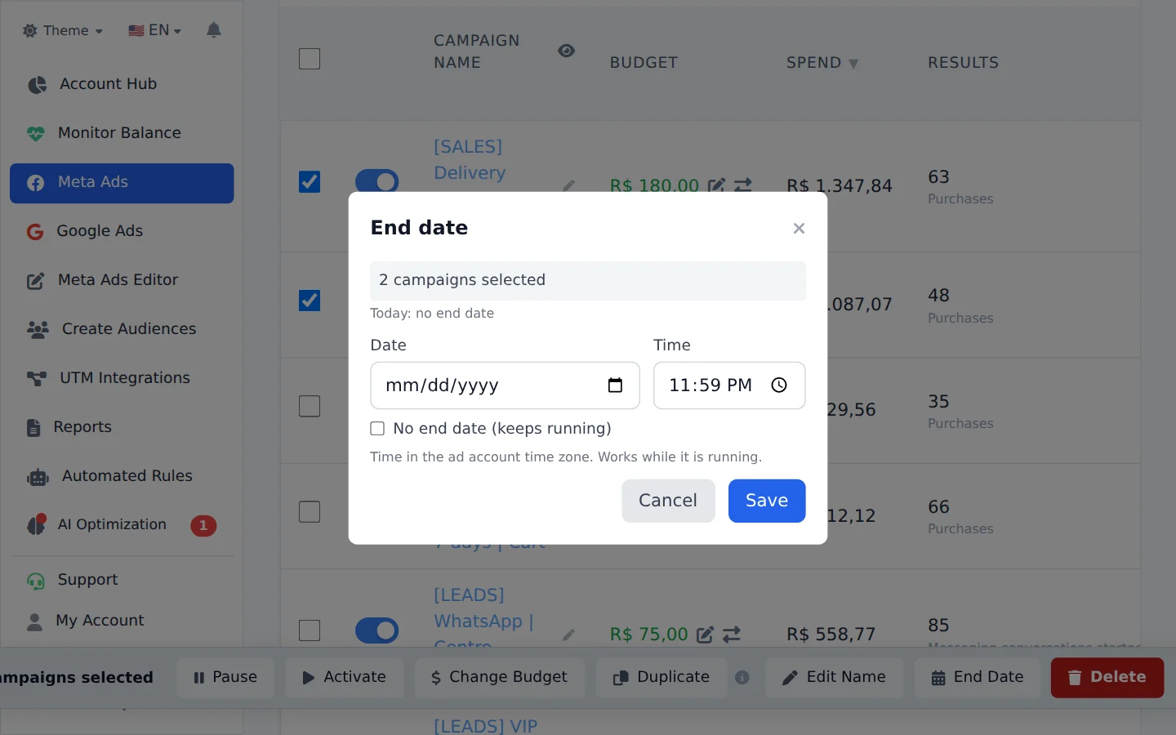1176x735 pixels.
Task: Select the row checkbox with 35 Purchases
Action: (310, 406)
